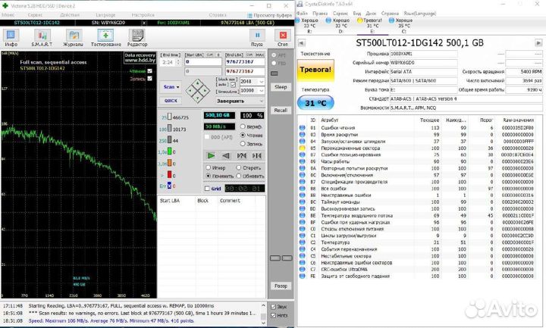The image size is (546, 328).
Task: Click the red Стоп button
Action: [283, 38]
